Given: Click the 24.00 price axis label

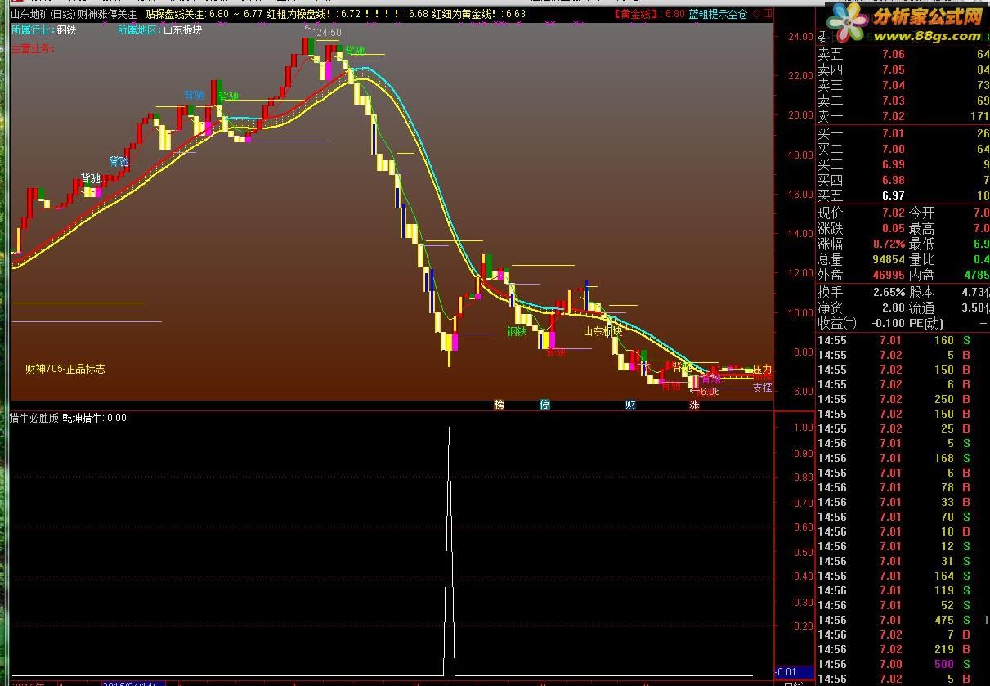Looking at the screenshot, I should 800,36.
